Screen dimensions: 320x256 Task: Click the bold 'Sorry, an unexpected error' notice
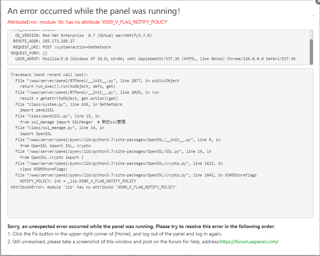[141, 226]
